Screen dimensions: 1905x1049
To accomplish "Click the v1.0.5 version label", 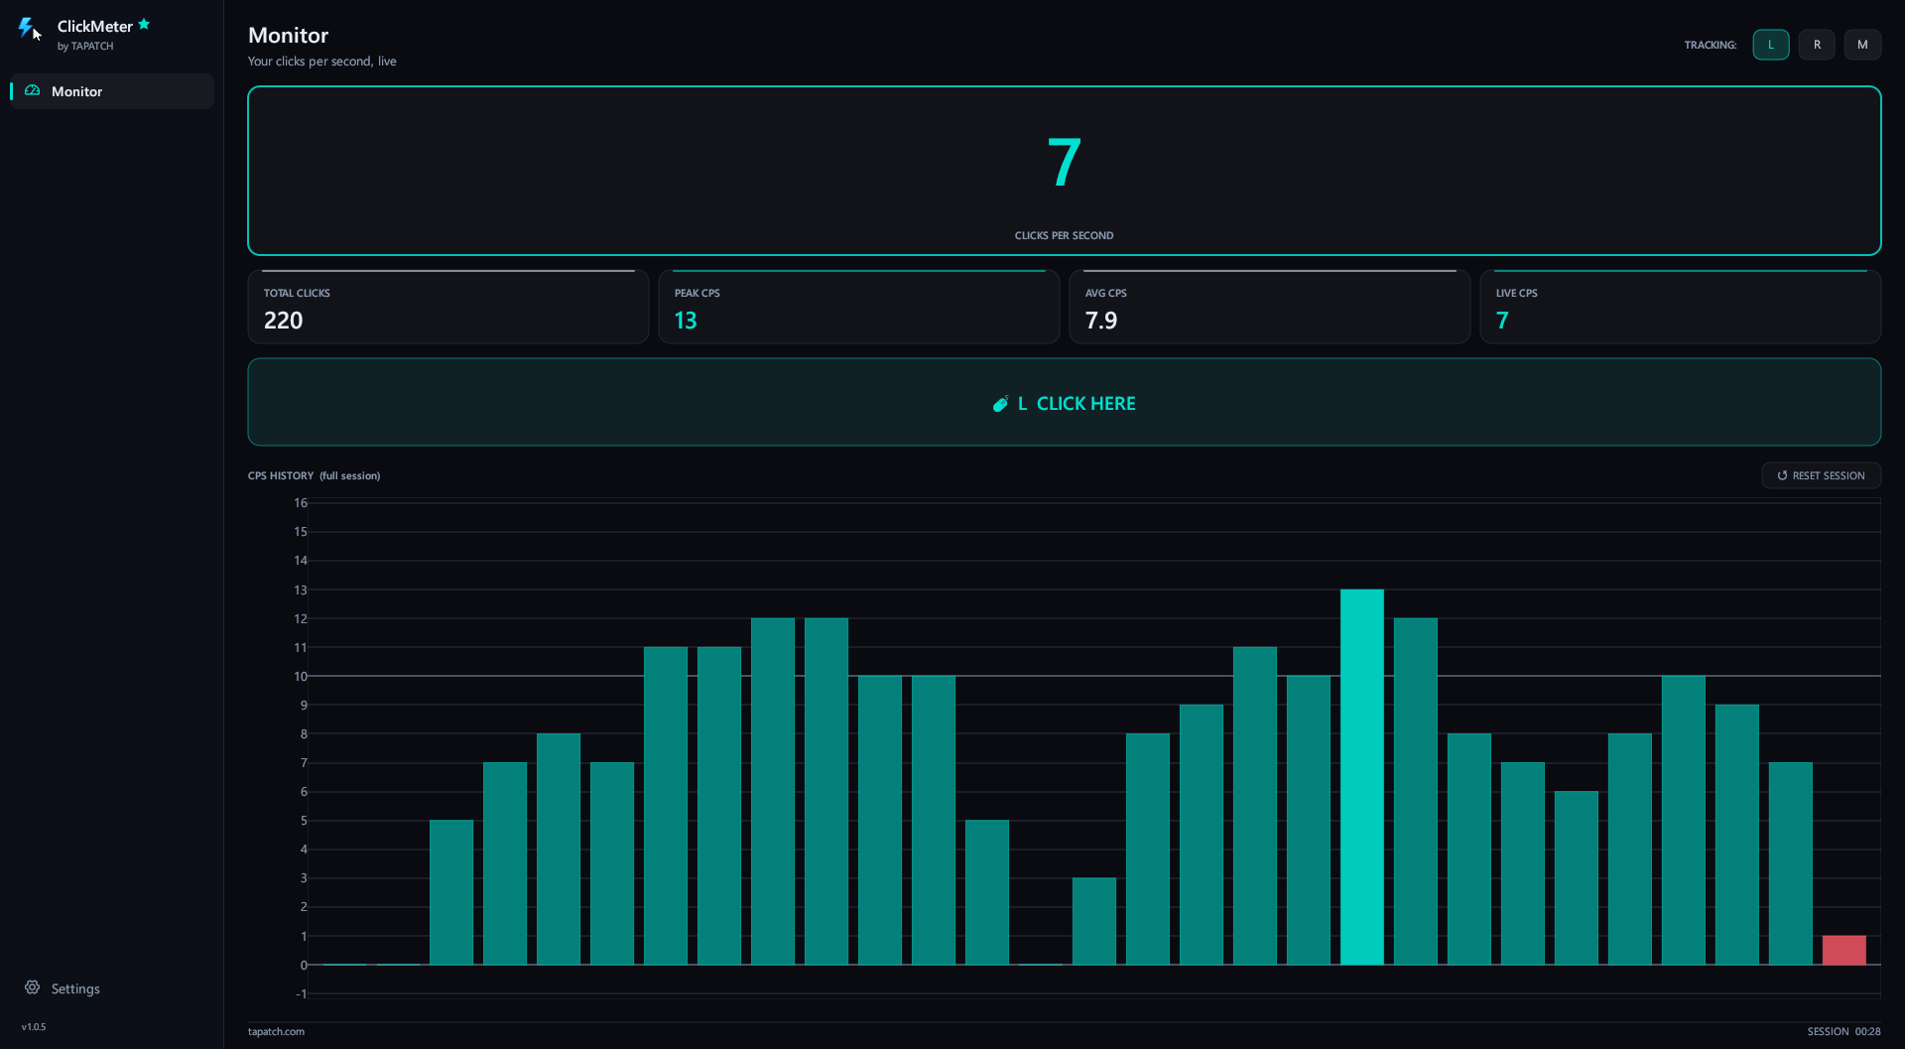I will tap(34, 1027).
